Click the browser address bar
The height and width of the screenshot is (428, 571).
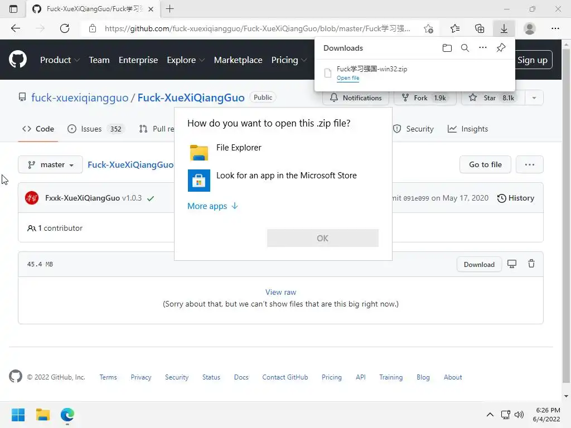257,28
